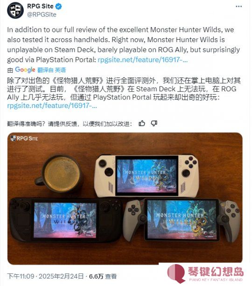Click the 翻译自 英语 translation source label
252x286 pixels.
[x=51, y=70]
